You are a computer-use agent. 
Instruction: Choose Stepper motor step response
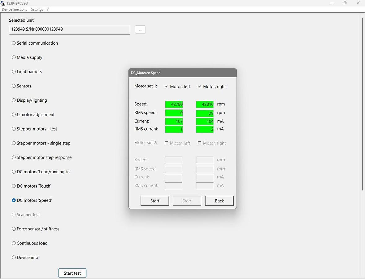point(14,157)
